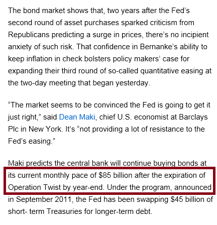
Task: Click the phrase "longer-term debt" at the end
Action: point(124,211)
